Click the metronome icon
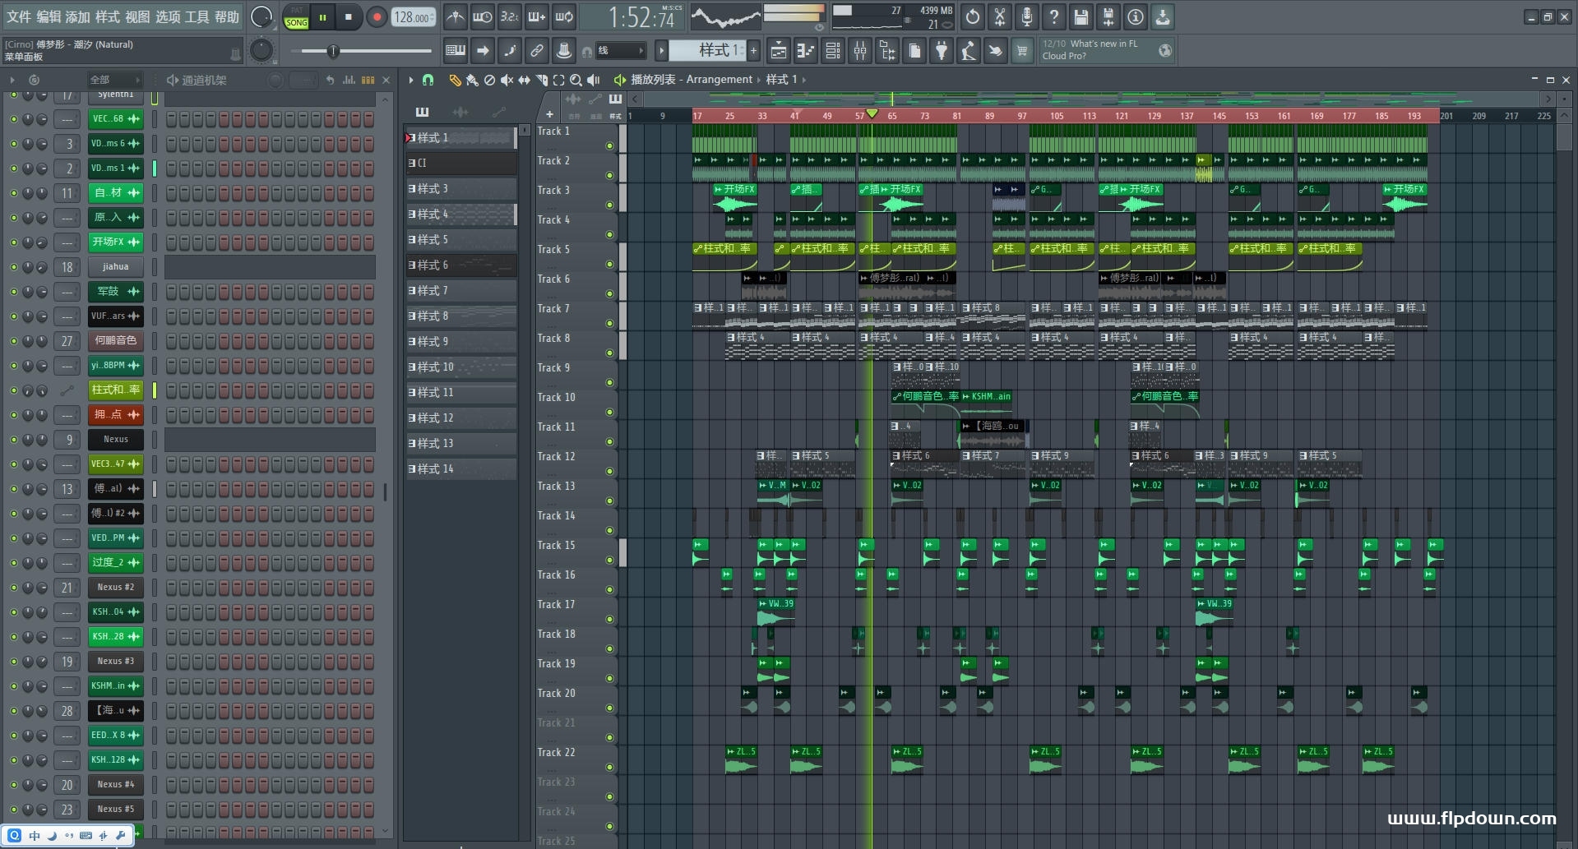The height and width of the screenshot is (849, 1578). click(x=455, y=16)
